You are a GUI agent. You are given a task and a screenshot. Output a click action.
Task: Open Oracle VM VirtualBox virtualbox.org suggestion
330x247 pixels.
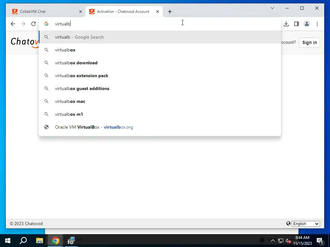(x=160, y=127)
